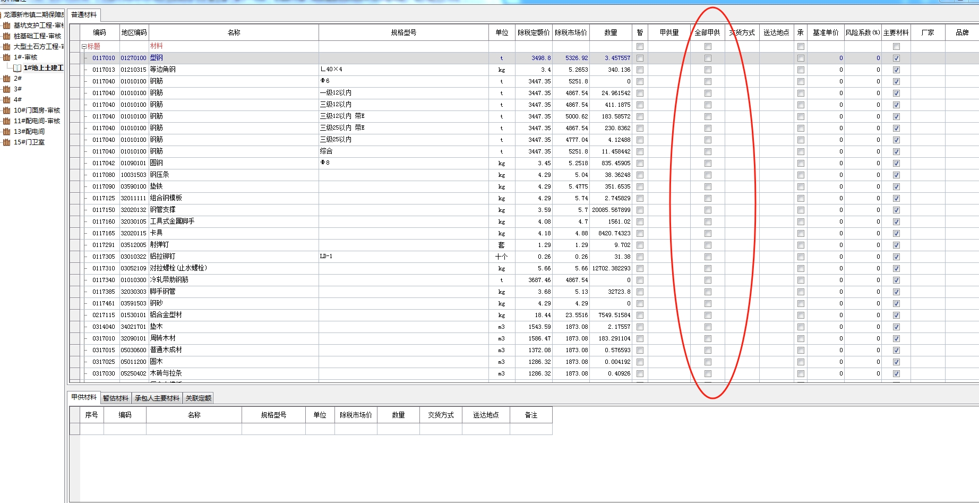Uncheck 主要材料 for 钢管支撑 row
The height and width of the screenshot is (503, 979).
pyautogui.click(x=896, y=210)
